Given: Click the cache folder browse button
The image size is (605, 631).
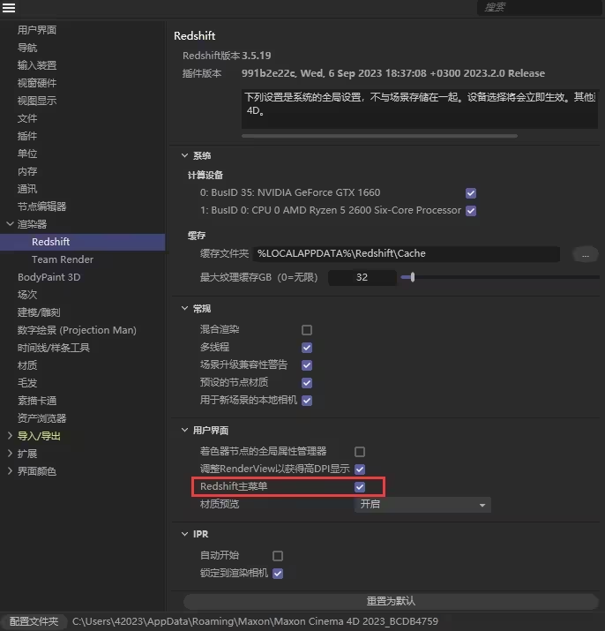Looking at the screenshot, I should point(585,254).
